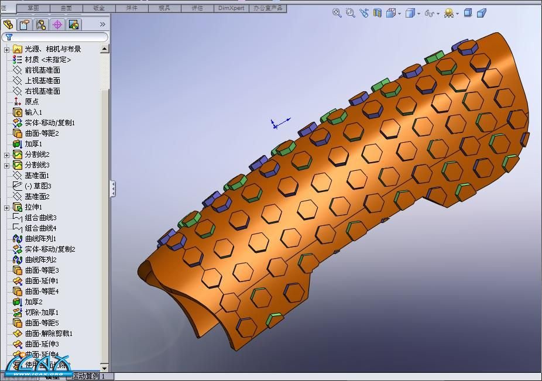Switch to the PropertyManager tab icon
Screen dimensions: 542x381
25,25
